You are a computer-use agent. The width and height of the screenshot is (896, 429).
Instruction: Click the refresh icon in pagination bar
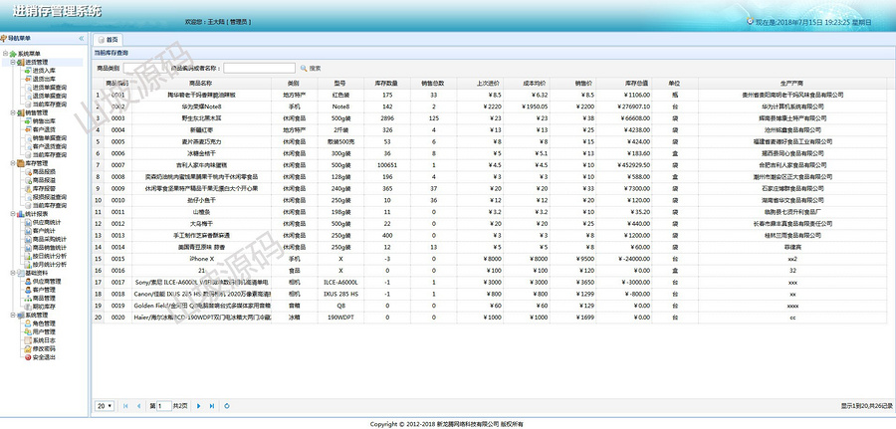227,406
